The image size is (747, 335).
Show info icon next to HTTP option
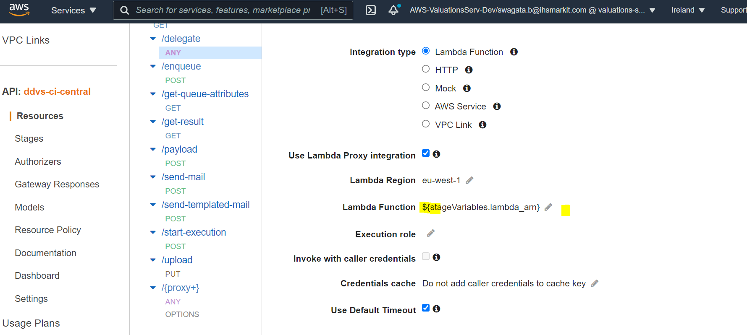tap(469, 70)
